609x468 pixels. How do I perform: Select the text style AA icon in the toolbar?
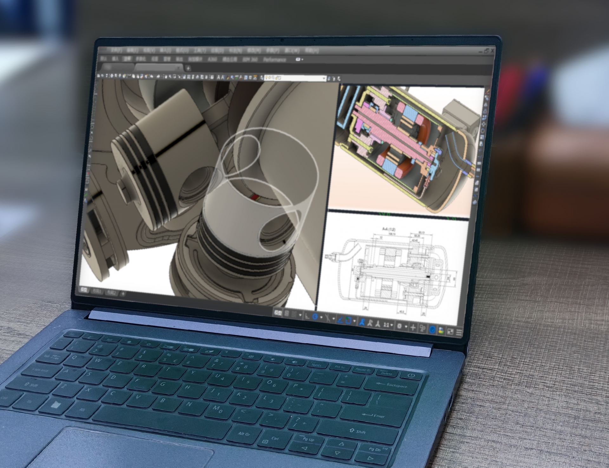[220, 77]
